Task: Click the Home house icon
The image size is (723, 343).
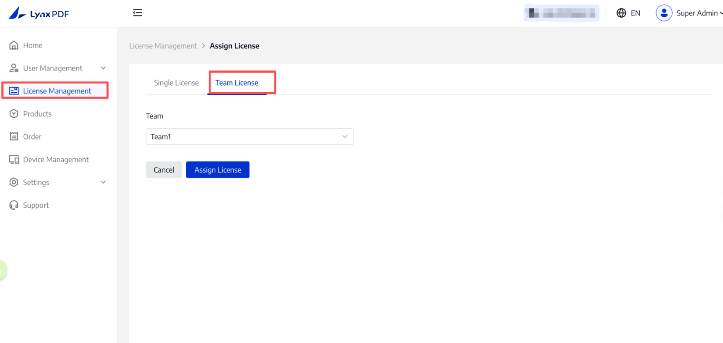Action: pos(14,45)
